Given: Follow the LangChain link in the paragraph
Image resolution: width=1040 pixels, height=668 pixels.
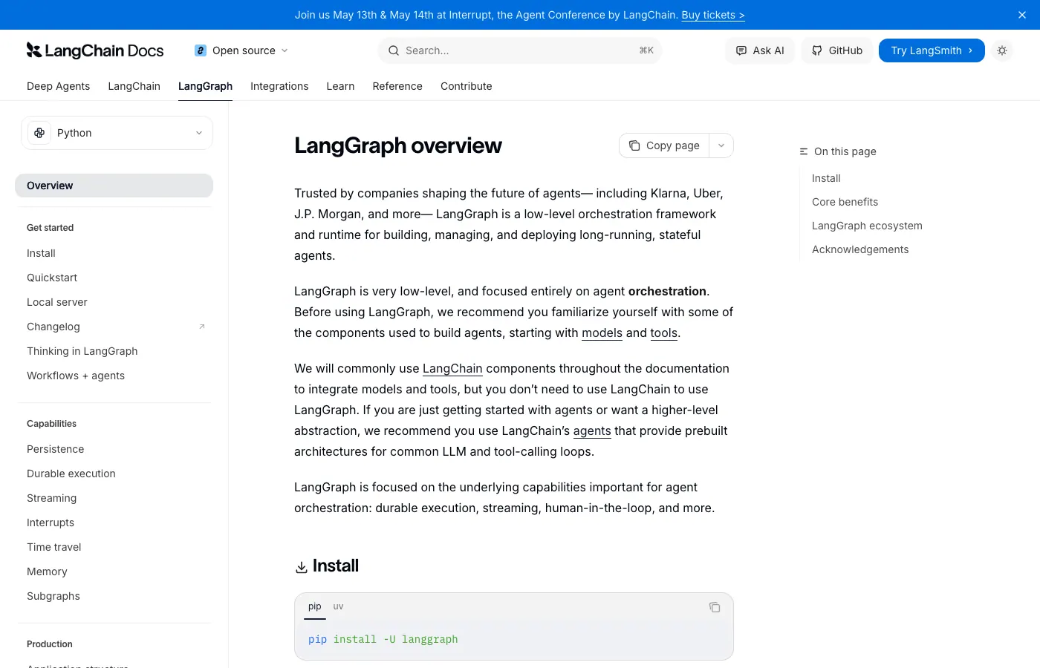Looking at the screenshot, I should [x=452, y=368].
